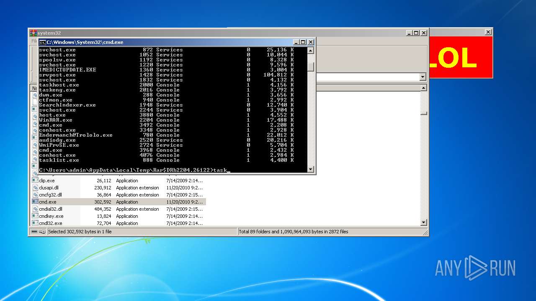This screenshot has width=536, height=301.
Task: Select cmd.exe row in WinRAR list
Action: pos(119,202)
